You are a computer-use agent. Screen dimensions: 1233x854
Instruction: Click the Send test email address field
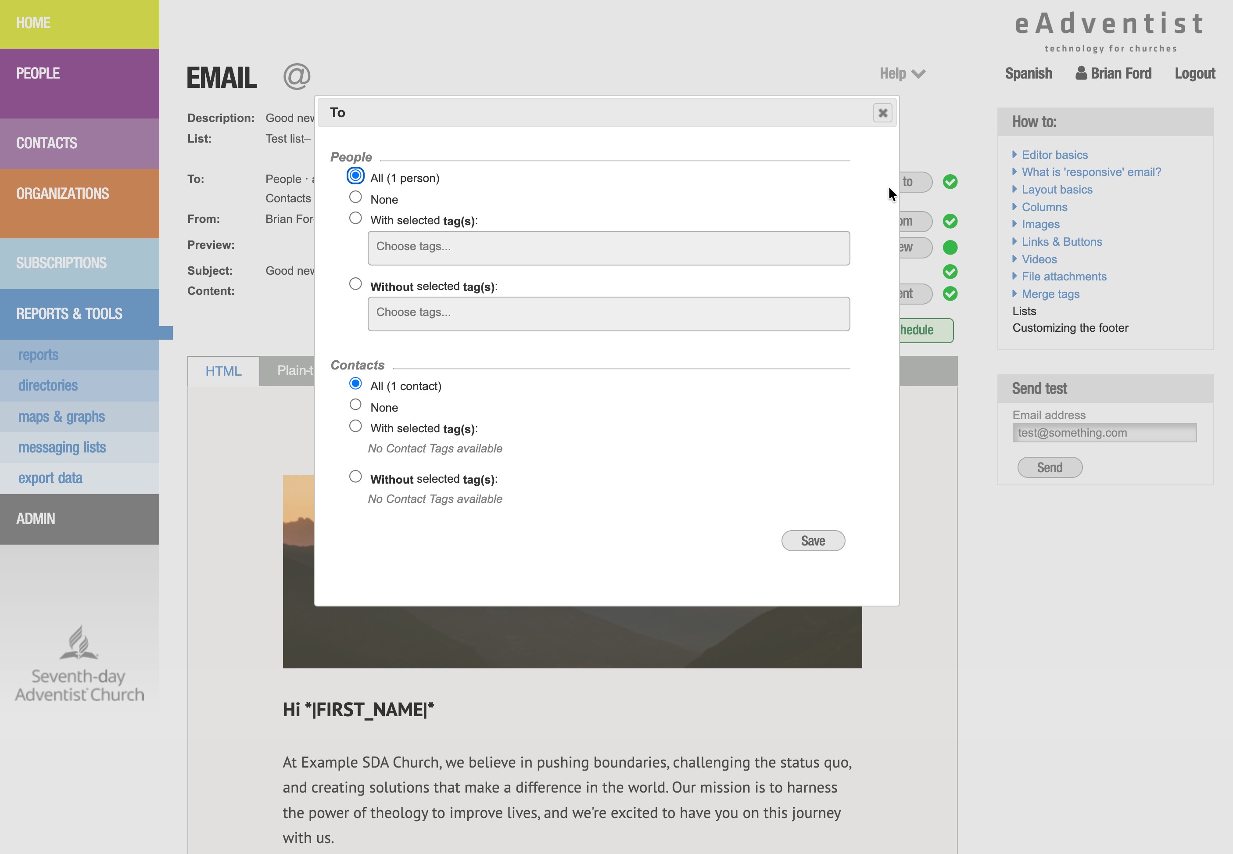(1104, 433)
